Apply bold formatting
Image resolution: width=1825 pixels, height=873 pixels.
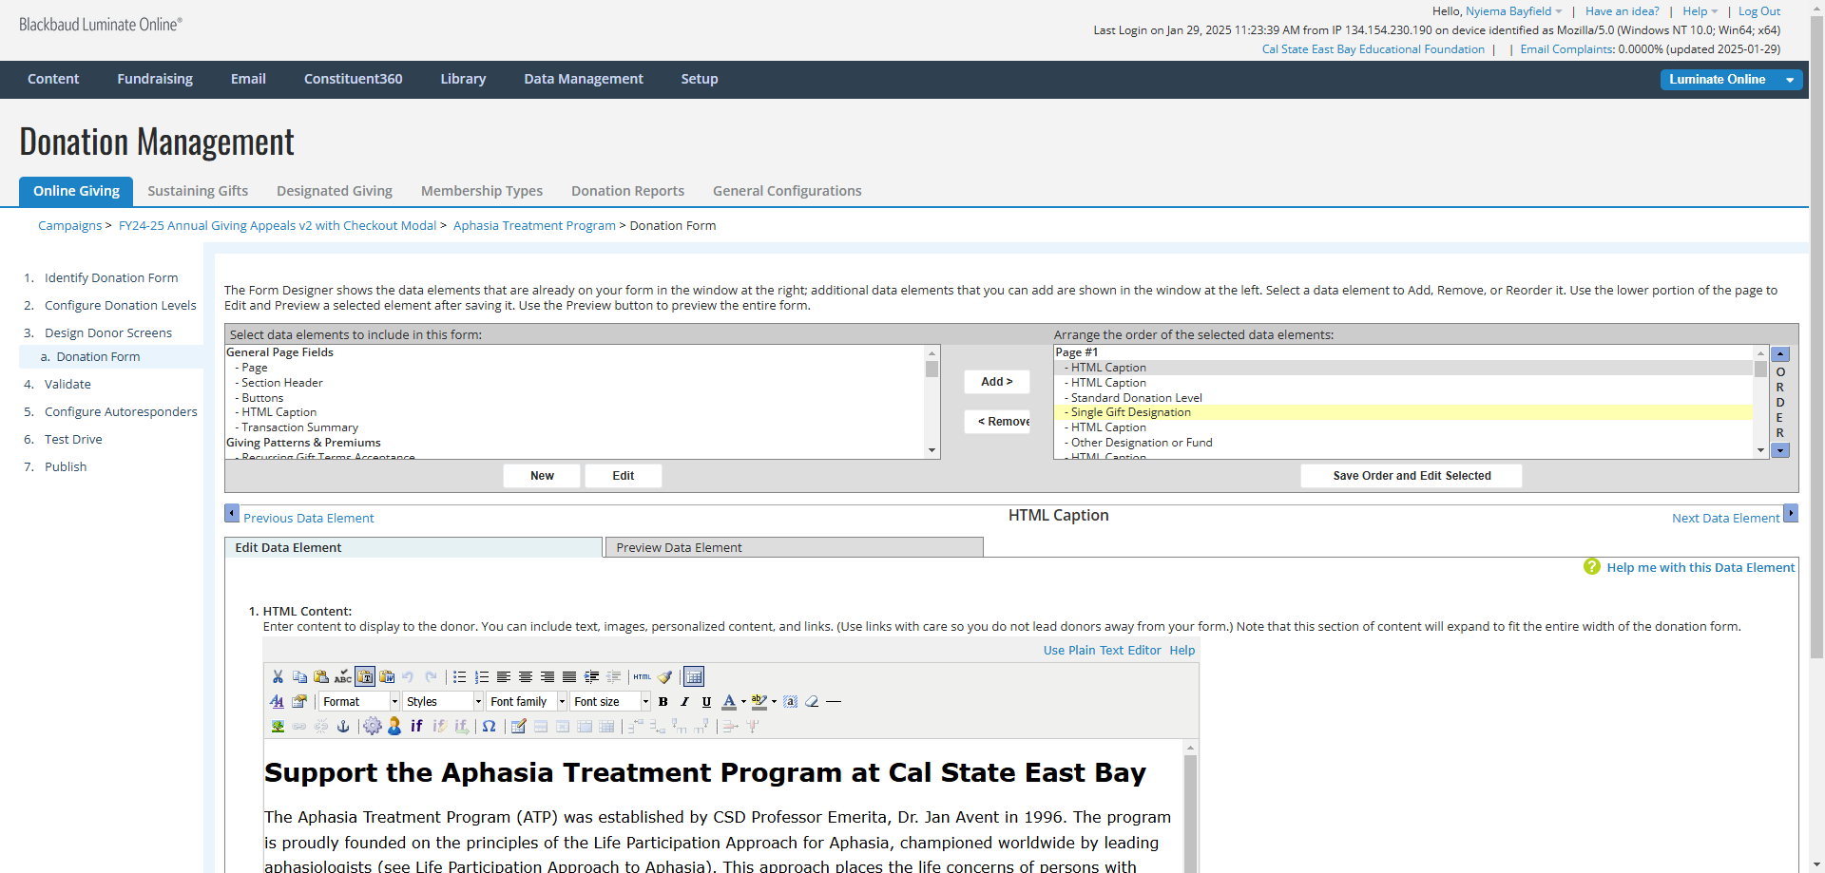coord(663,701)
